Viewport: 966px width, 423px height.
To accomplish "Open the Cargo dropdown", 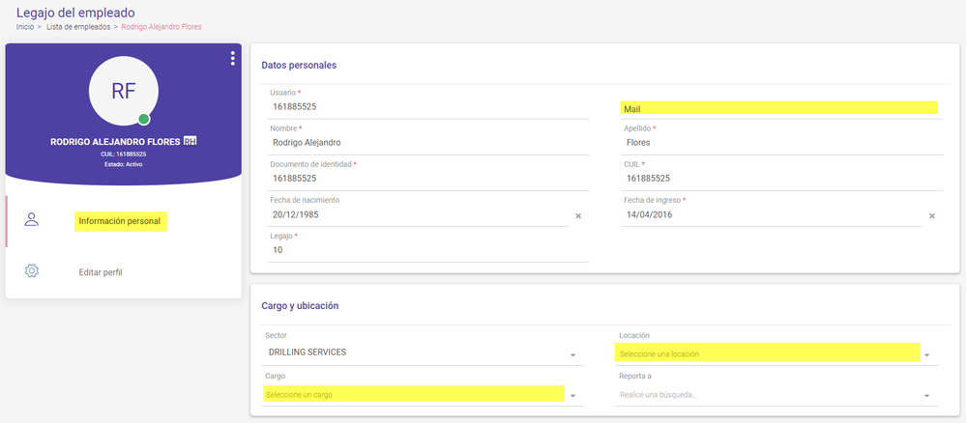I will [x=424, y=395].
